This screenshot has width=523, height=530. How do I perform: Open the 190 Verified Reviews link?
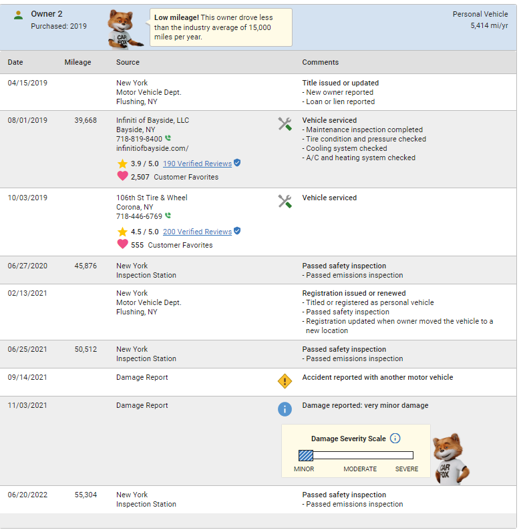click(197, 164)
